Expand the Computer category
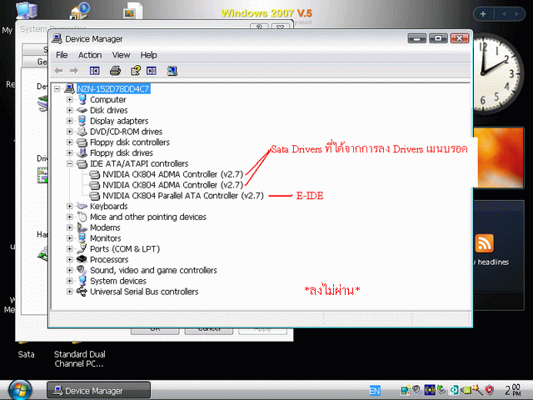This screenshot has height=400, width=533. (70, 100)
